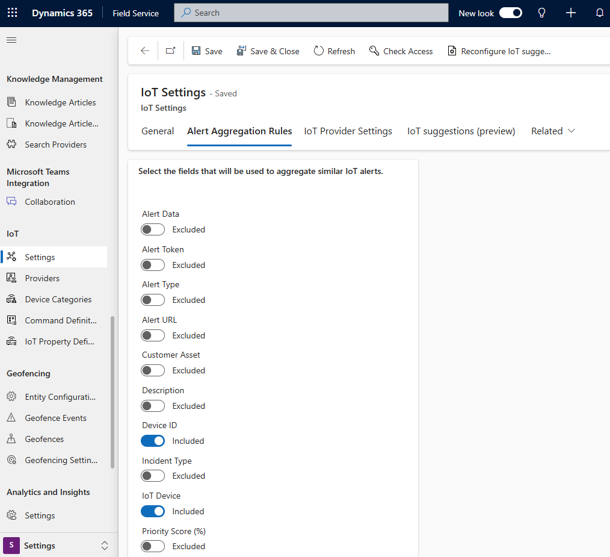Click the Knowledge Article templates icon
Image resolution: width=610 pixels, height=557 pixels.
coord(11,123)
